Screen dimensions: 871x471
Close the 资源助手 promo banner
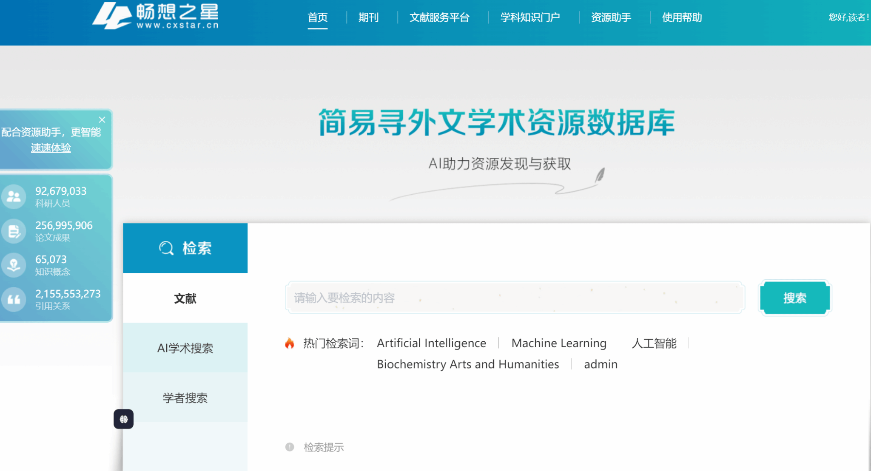[x=102, y=119]
